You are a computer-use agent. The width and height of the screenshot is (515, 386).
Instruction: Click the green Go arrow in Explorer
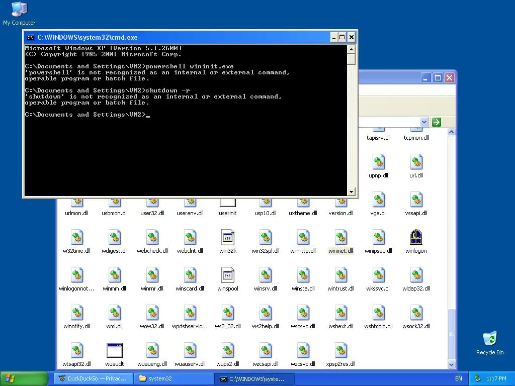click(436, 122)
